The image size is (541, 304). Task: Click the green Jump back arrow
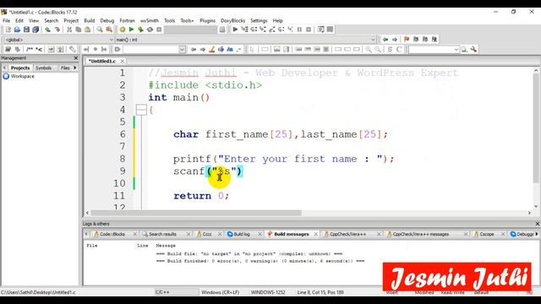point(385,40)
